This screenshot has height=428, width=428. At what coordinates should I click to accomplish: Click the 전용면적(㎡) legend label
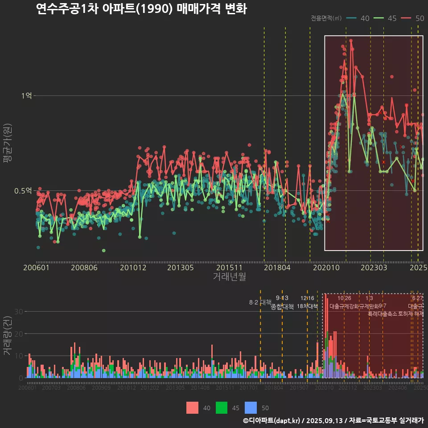tap(326, 18)
